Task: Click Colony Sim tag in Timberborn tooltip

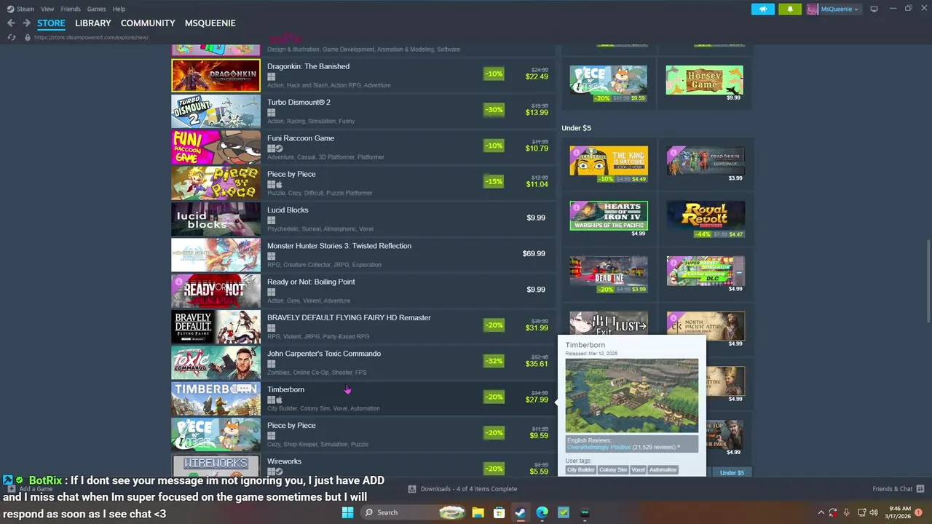Action: [x=613, y=470]
